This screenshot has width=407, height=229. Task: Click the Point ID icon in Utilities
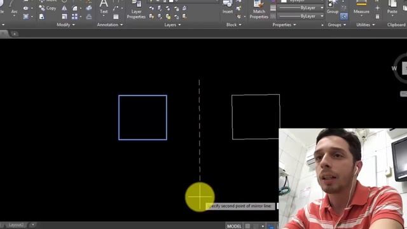(x=377, y=8)
